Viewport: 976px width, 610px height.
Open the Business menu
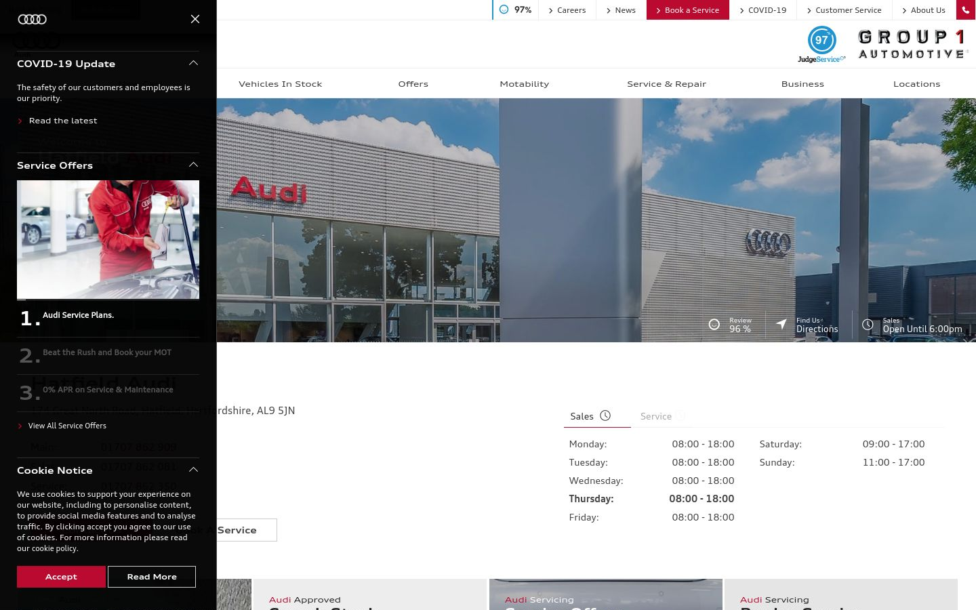click(802, 84)
